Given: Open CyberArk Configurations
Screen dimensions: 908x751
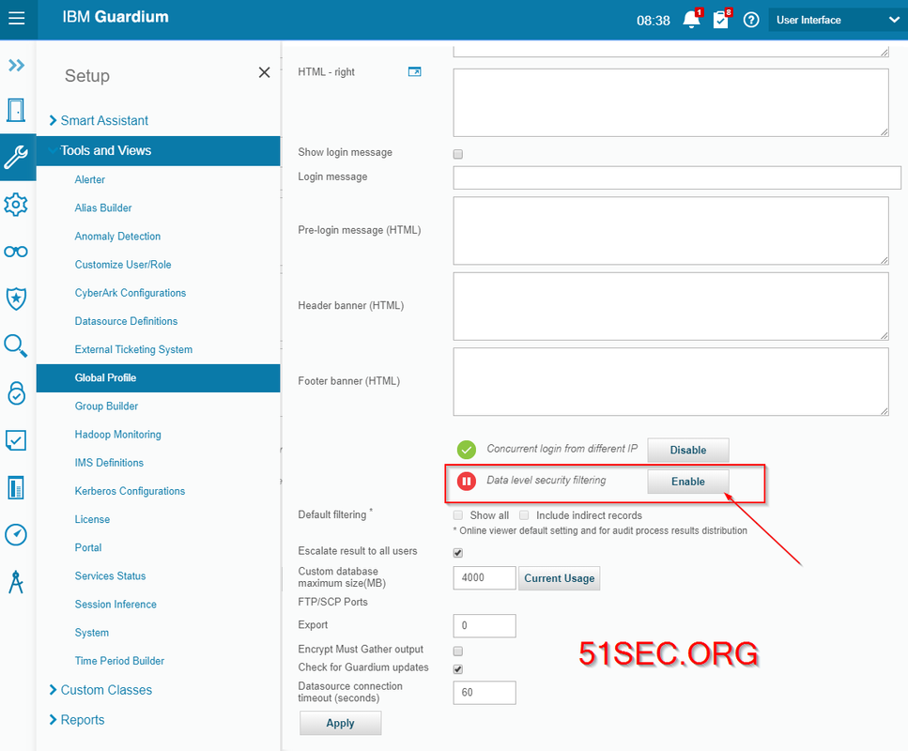Looking at the screenshot, I should point(131,293).
